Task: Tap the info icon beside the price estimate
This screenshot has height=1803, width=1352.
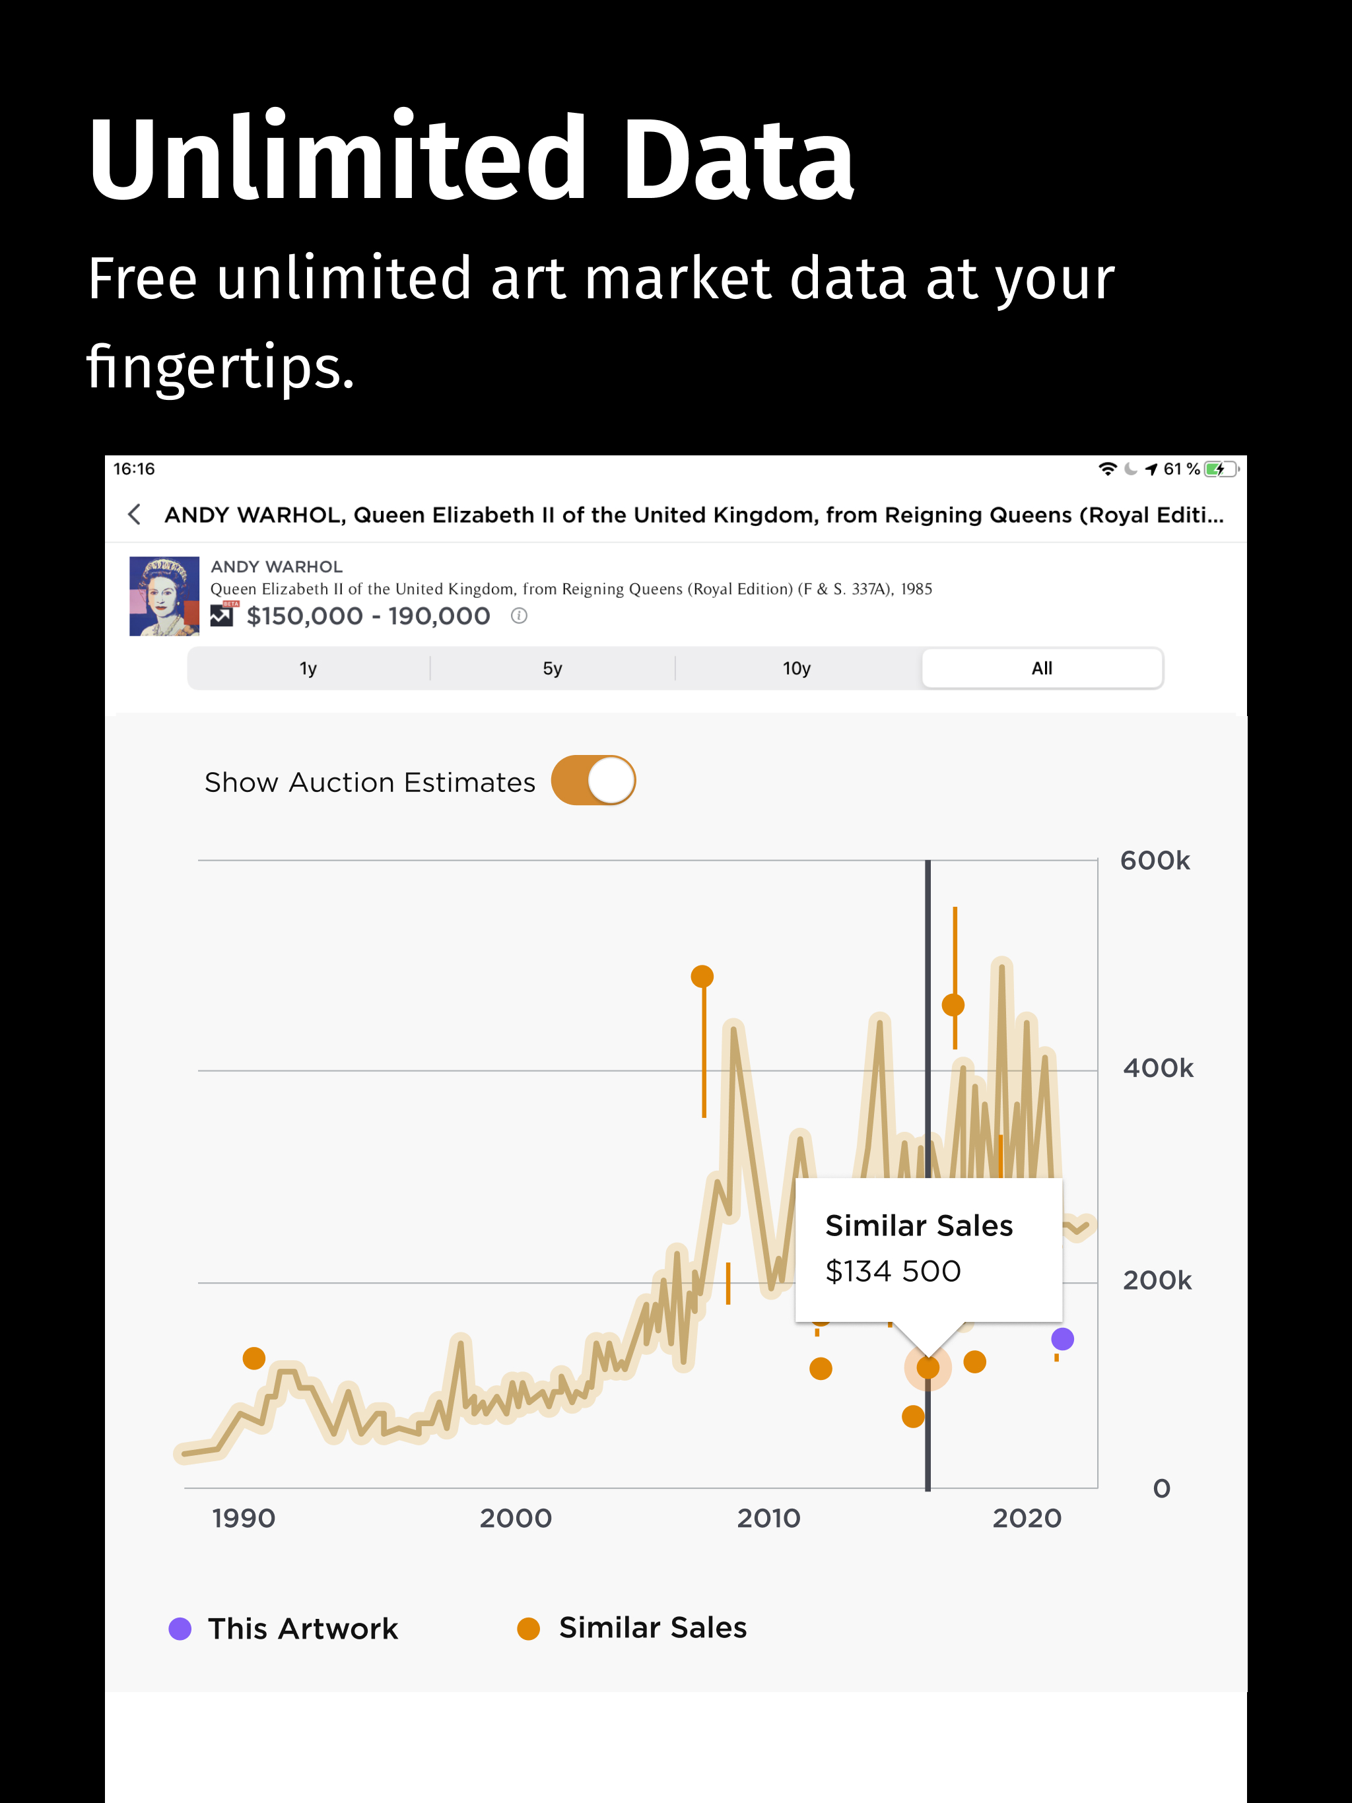Action: click(520, 616)
